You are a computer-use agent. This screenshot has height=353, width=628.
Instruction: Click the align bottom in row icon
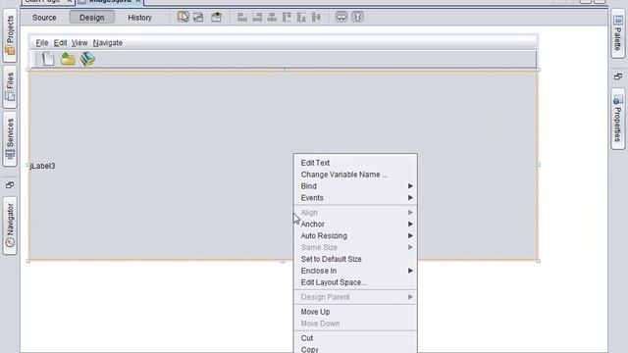(301, 17)
